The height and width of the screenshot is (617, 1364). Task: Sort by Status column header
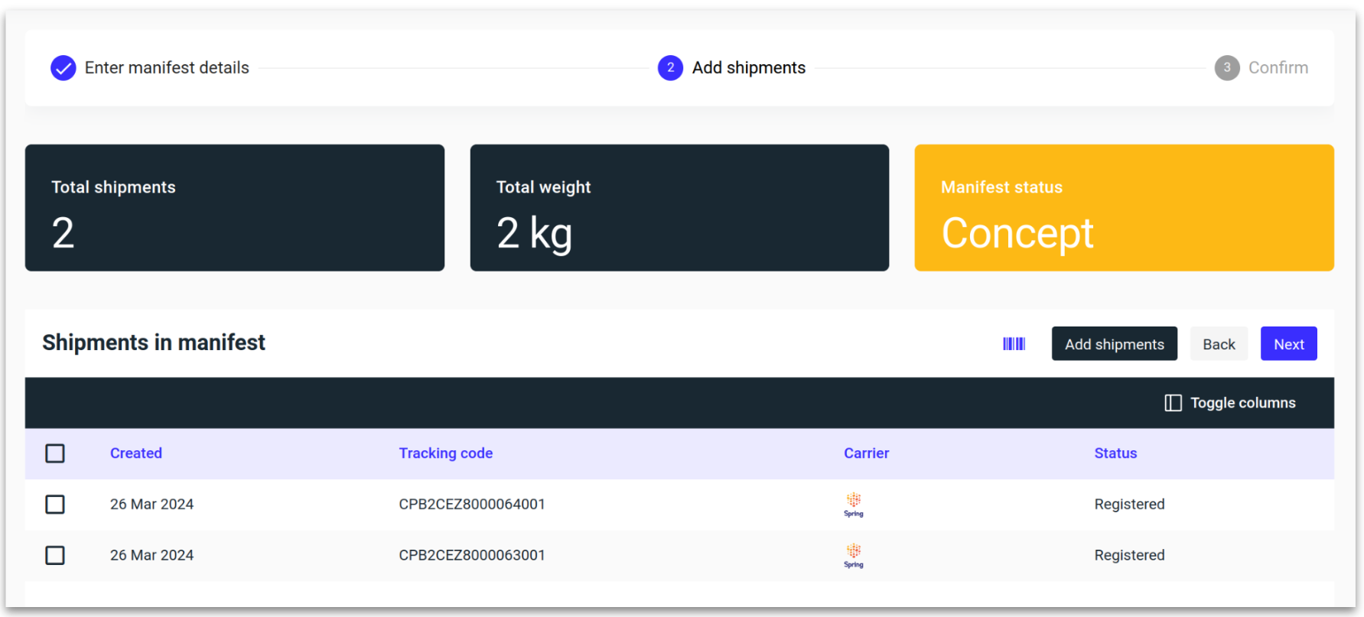[1115, 453]
